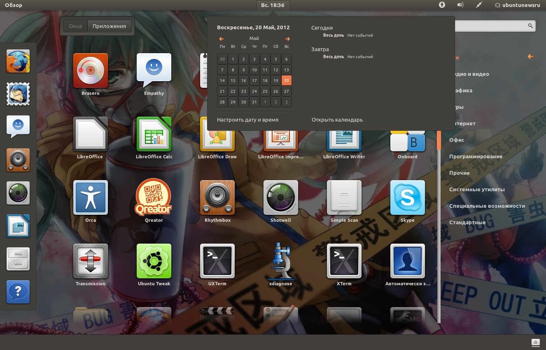This screenshot has height=350, width=546.
Task: Open Empathy chat from the dash
Action: (18, 127)
